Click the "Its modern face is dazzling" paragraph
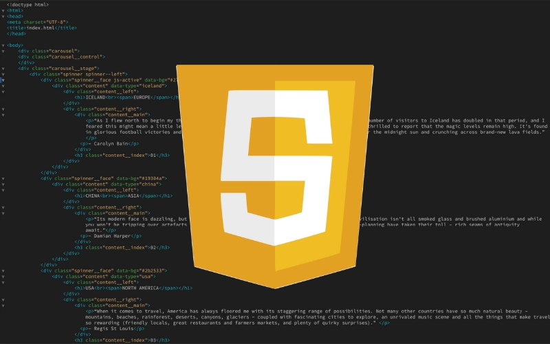 pyautogui.click(x=137, y=219)
